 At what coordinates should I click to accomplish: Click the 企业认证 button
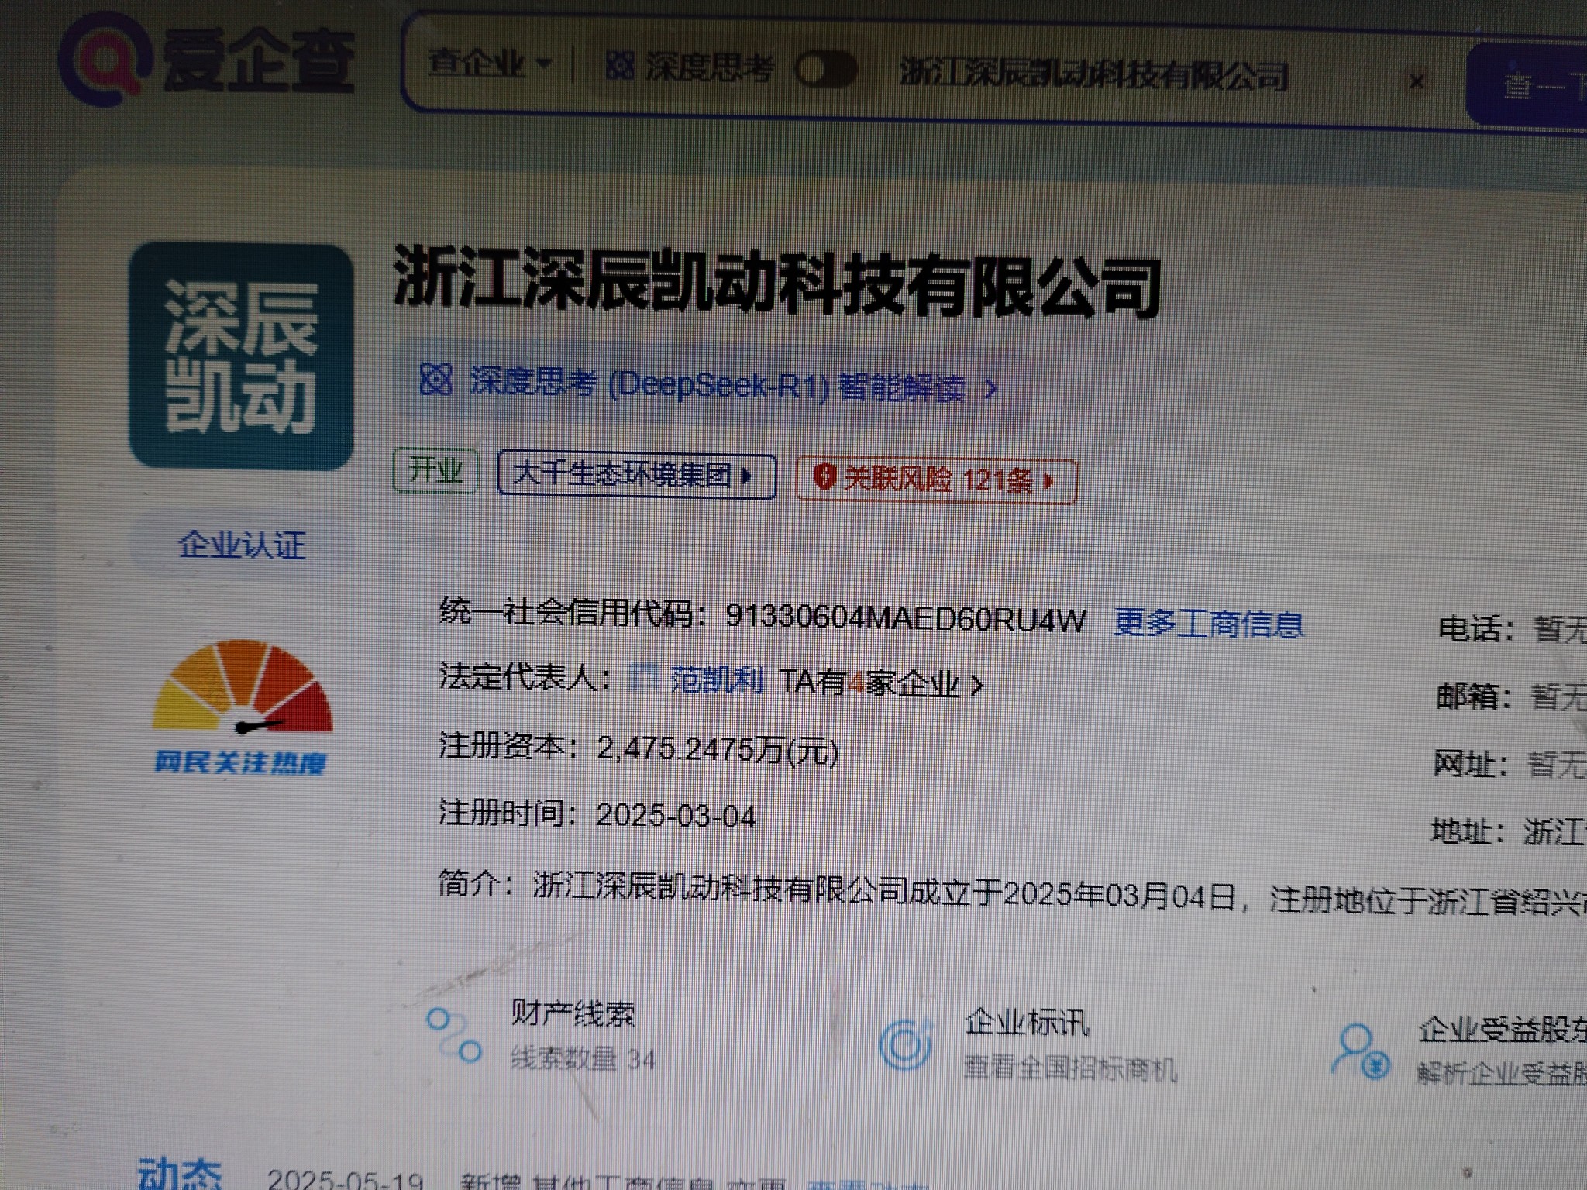tap(242, 545)
